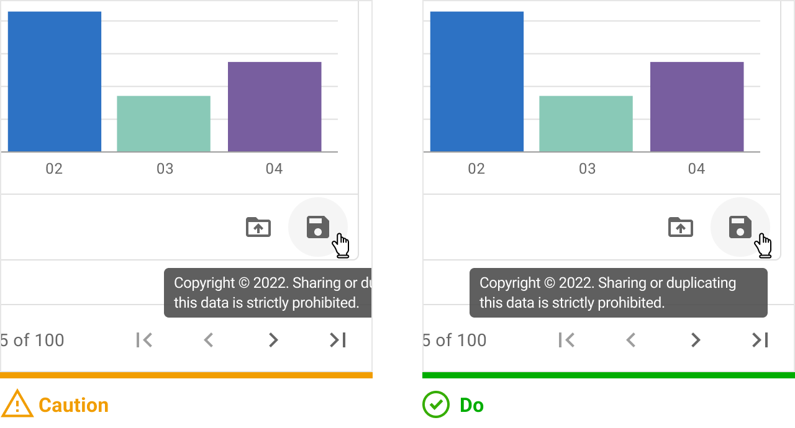Go to next page in the Caution example
Image resolution: width=795 pixels, height=428 pixels.
click(x=273, y=340)
